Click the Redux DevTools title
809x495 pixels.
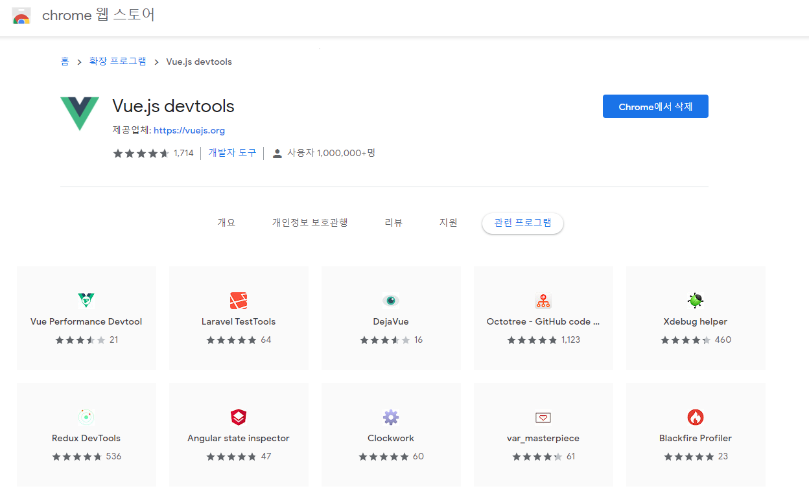point(86,438)
